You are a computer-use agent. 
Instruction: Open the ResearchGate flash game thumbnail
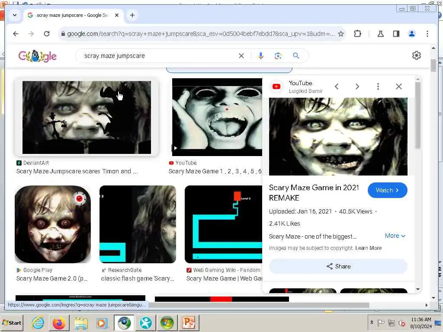click(138, 224)
